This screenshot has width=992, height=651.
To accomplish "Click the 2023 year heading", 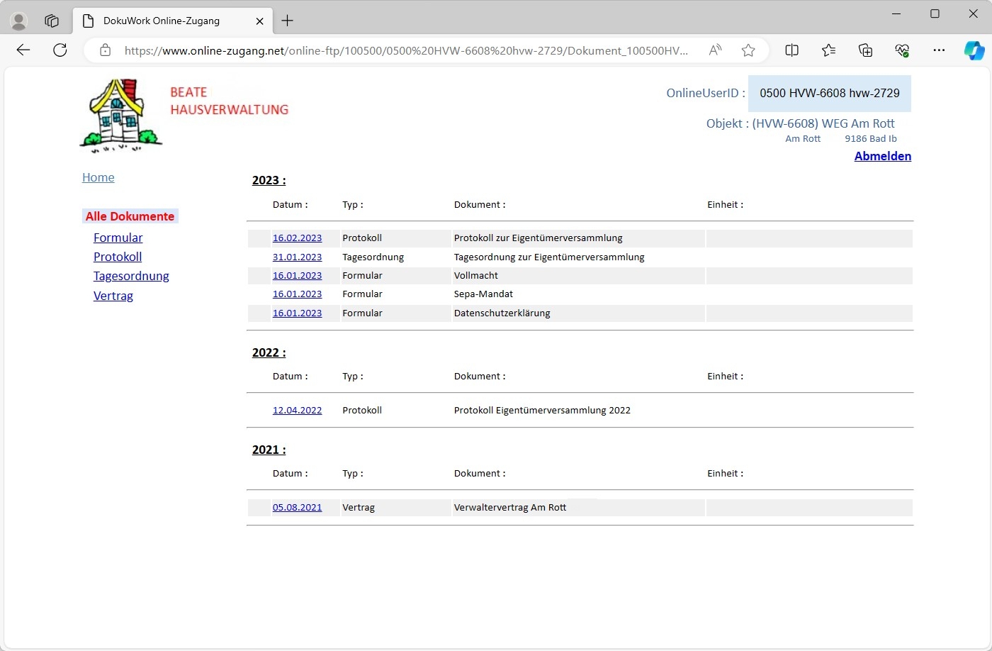I will 269,180.
